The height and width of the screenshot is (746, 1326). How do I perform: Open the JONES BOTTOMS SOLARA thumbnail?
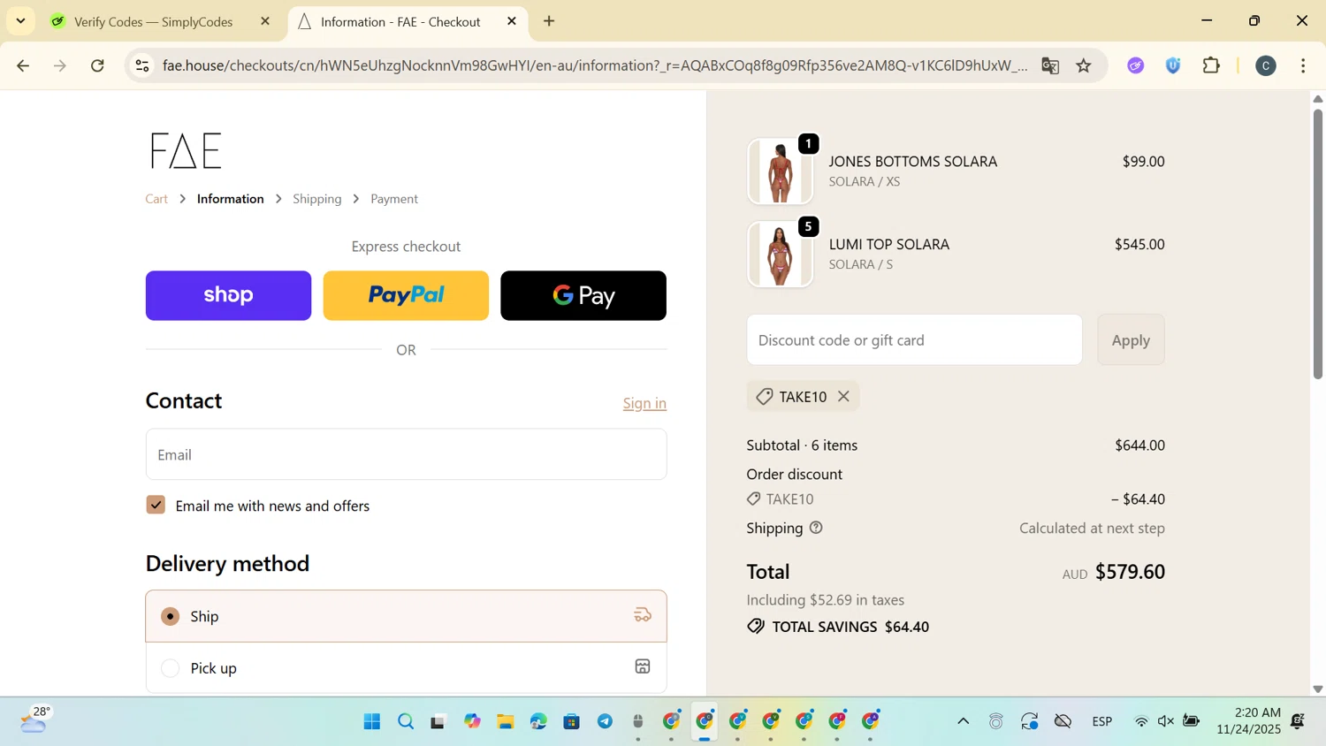tap(780, 171)
